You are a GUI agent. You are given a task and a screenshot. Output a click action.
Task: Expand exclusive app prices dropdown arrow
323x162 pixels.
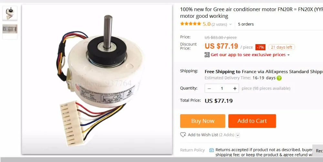288,55
